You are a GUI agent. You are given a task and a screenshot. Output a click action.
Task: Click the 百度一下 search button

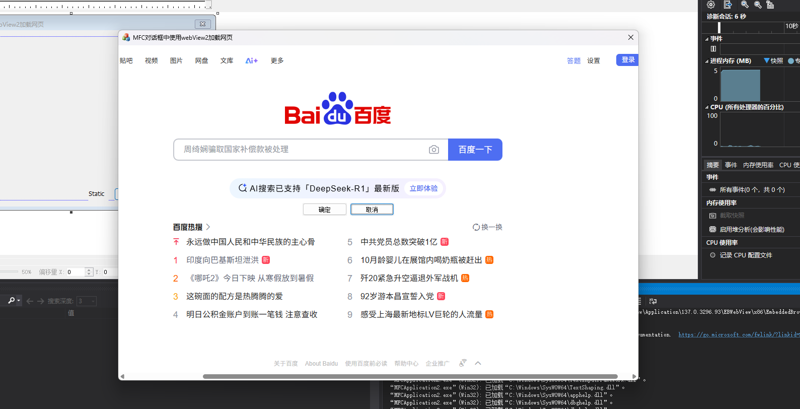tap(475, 150)
